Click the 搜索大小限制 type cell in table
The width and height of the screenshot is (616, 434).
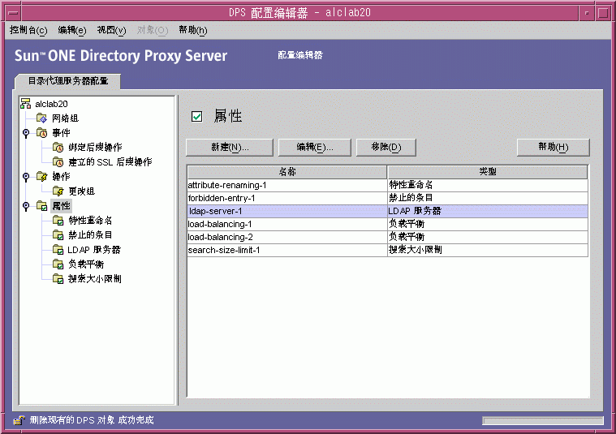[x=488, y=250]
